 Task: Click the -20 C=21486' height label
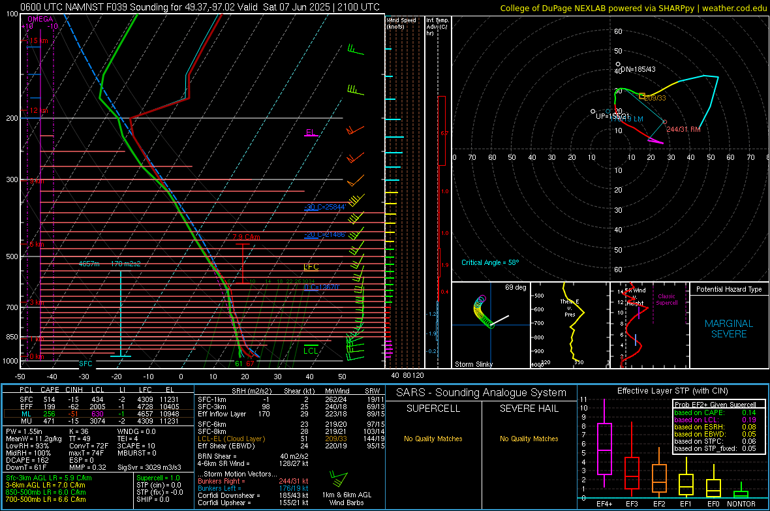pyautogui.click(x=325, y=234)
